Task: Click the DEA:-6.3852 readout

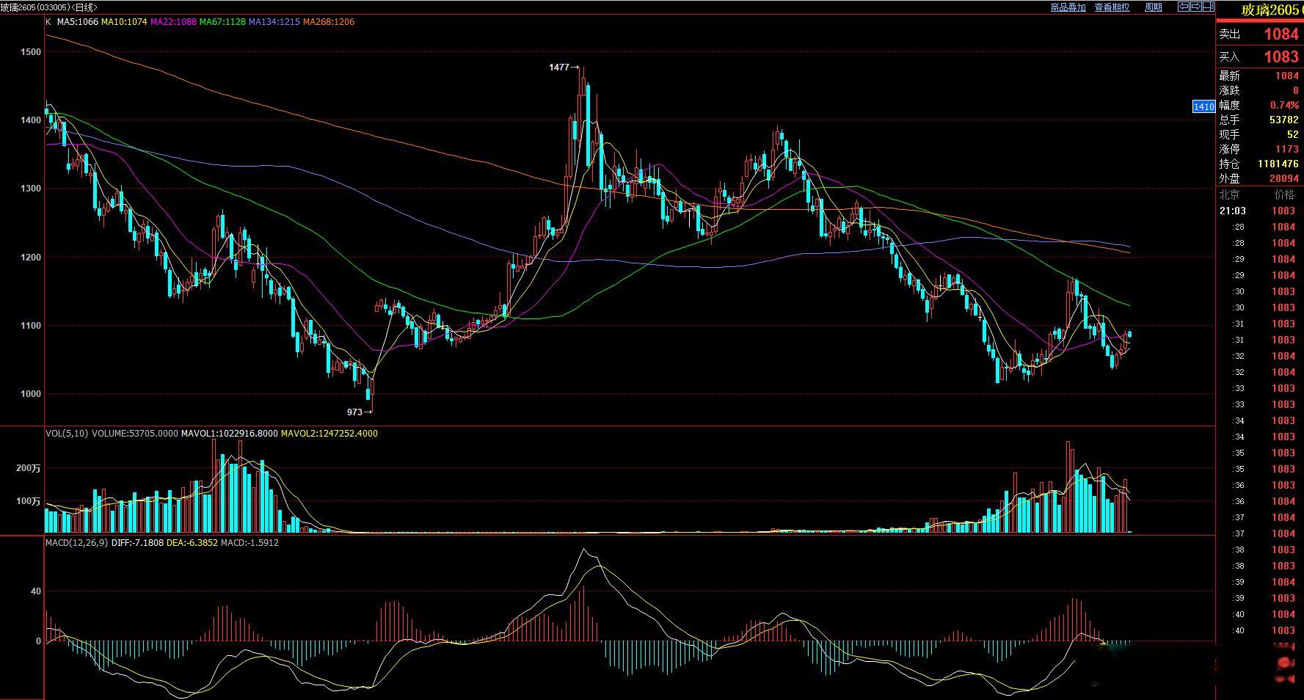Action: [x=192, y=543]
